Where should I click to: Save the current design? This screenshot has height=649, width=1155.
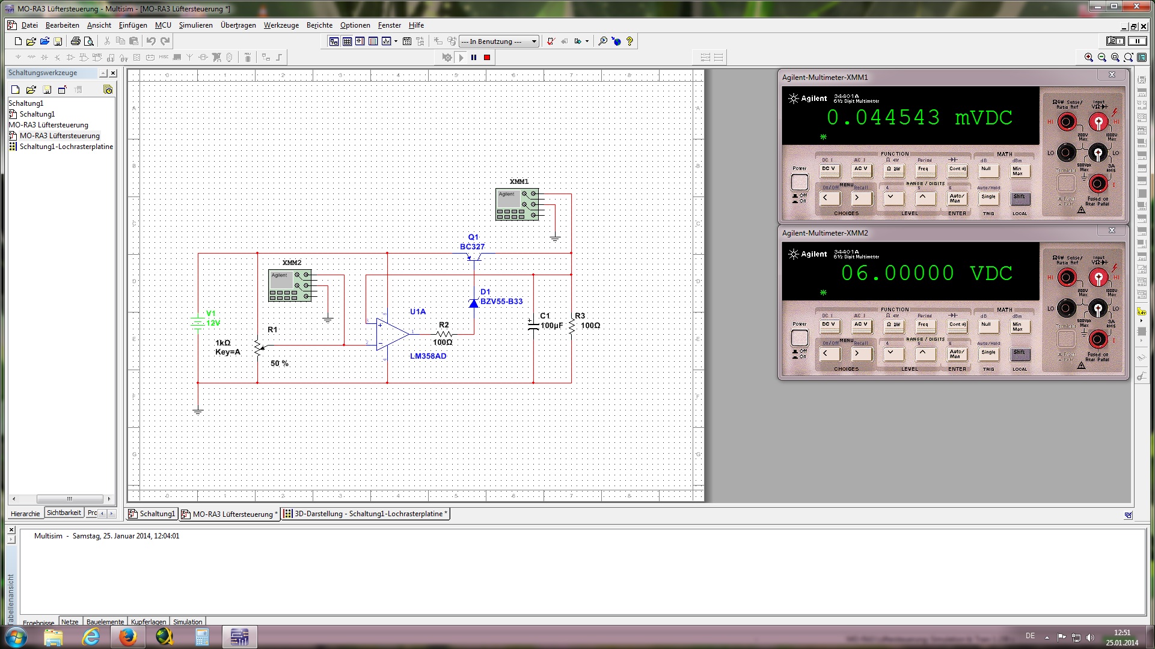[58, 41]
